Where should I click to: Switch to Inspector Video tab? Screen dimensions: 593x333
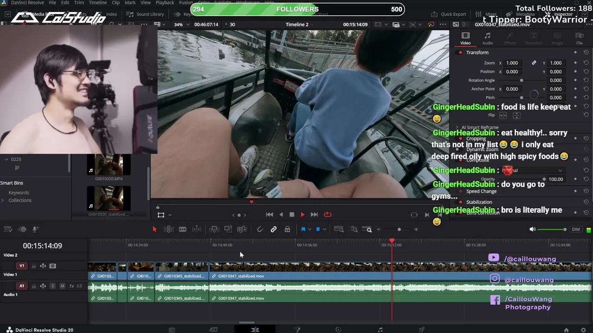point(466,39)
